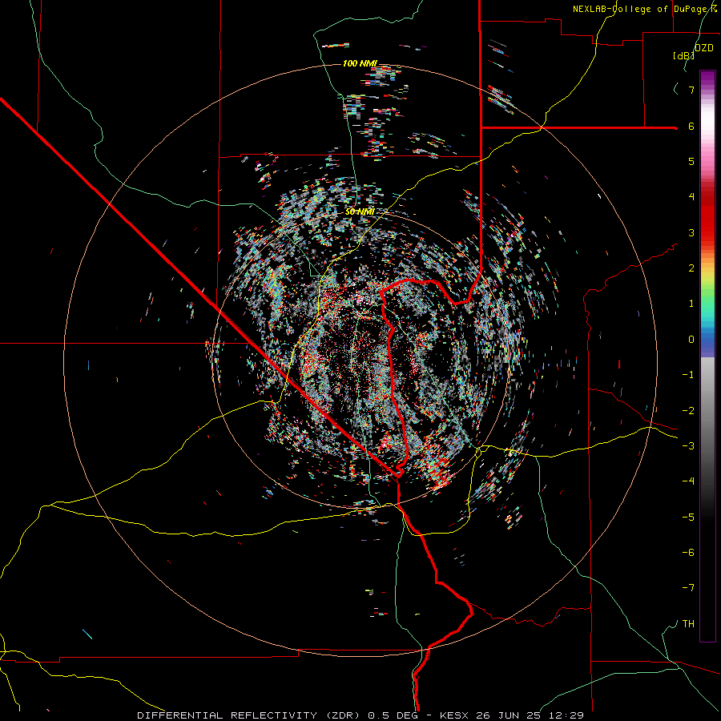Image resolution: width=721 pixels, height=721 pixels.
Task: Click the 'KESX' radar site identifier
Action: tap(454, 715)
